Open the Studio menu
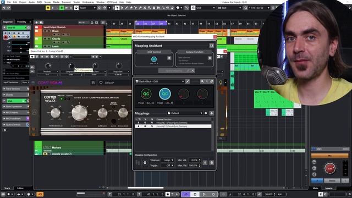Viewport: 352px width, 198px height. (x=76, y=2)
